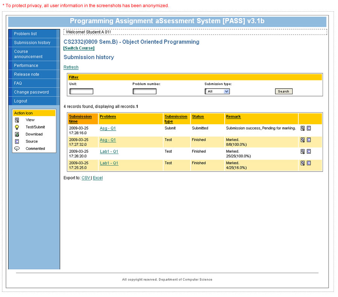
Task: Click the Switch Course link
Action: (79, 48)
